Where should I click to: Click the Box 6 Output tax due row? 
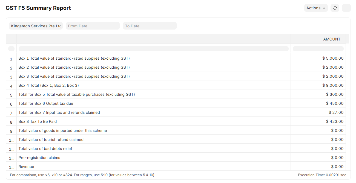tap(46, 103)
